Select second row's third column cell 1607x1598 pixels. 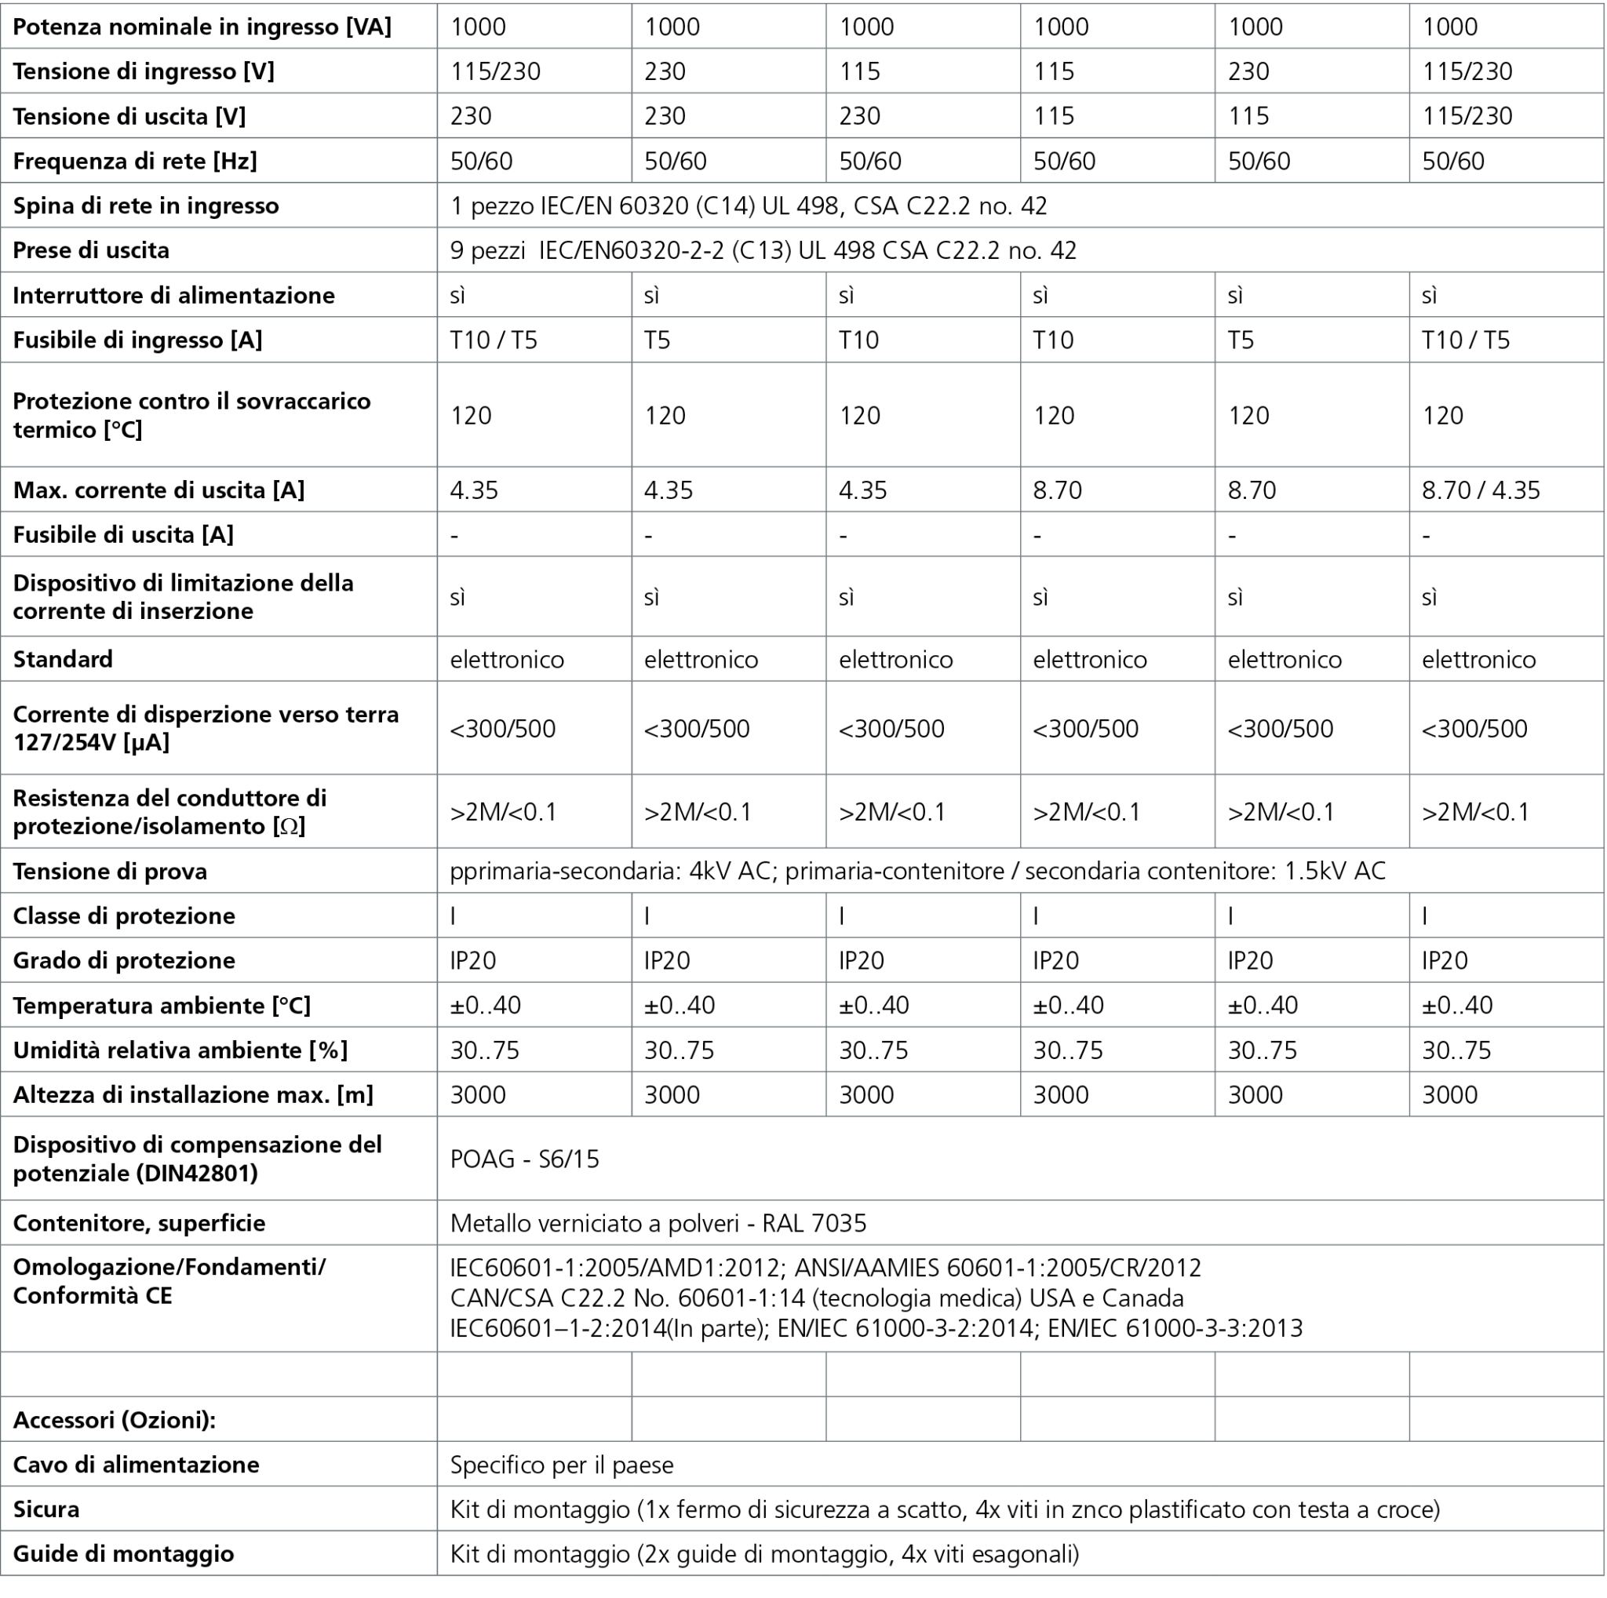(729, 71)
